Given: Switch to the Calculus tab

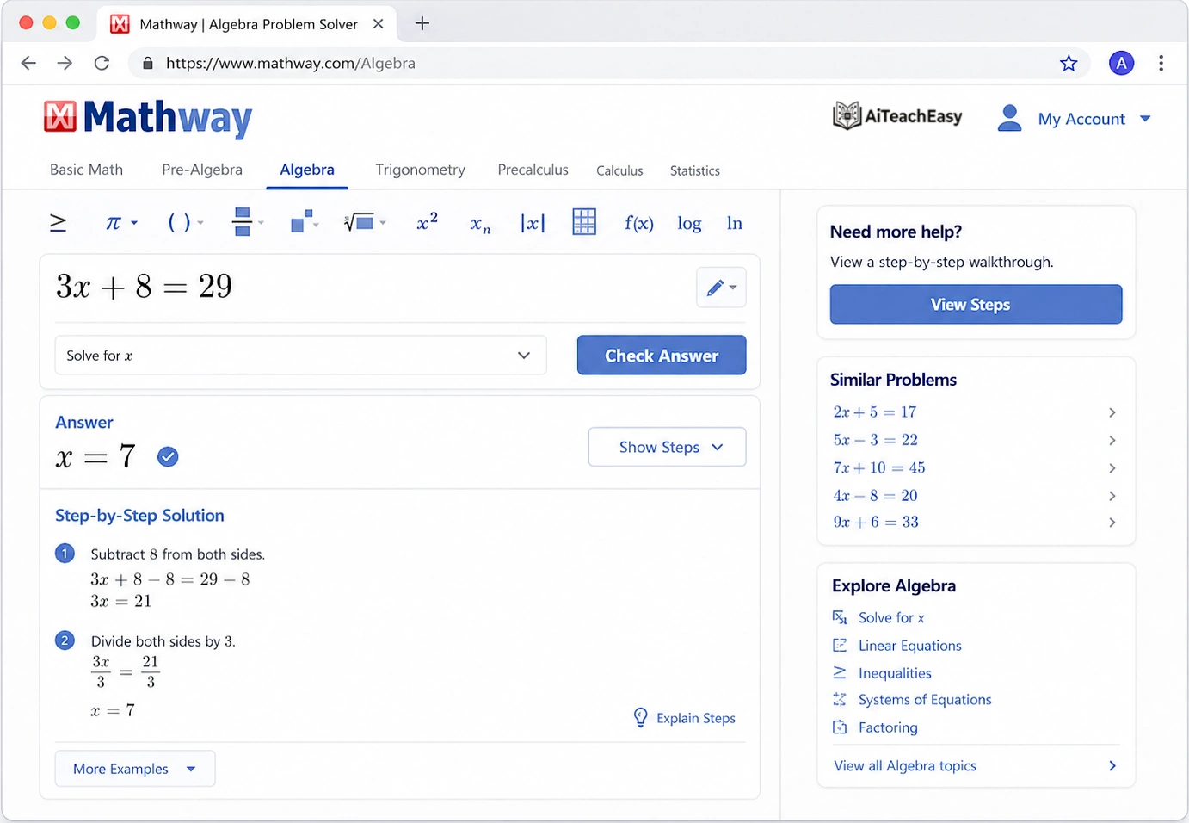Looking at the screenshot, I should 619,170.
